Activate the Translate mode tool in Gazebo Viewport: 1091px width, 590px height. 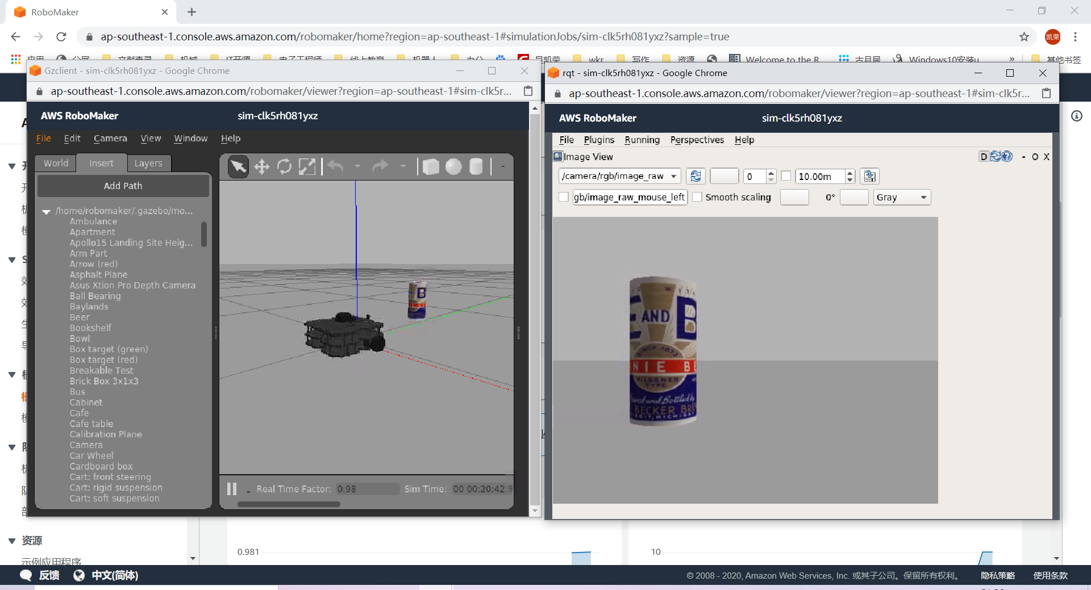261,167
